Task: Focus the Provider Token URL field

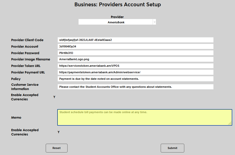Action: [135, 66]
